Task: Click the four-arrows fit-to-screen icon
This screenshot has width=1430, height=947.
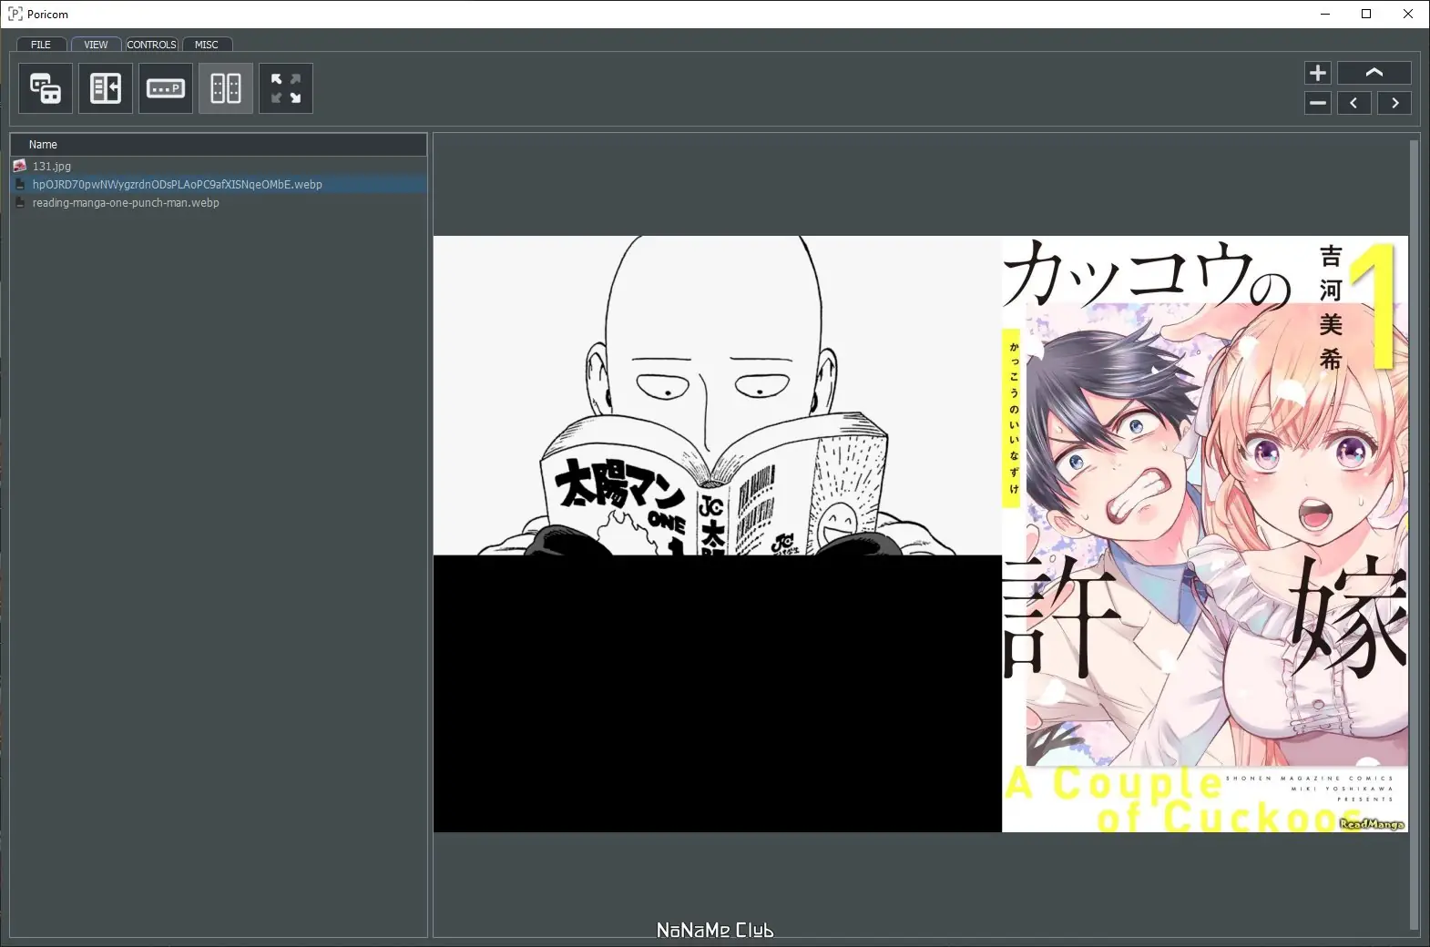Action: (x=286, y=88)
